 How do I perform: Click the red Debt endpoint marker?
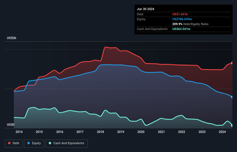[x=232, y=63]
